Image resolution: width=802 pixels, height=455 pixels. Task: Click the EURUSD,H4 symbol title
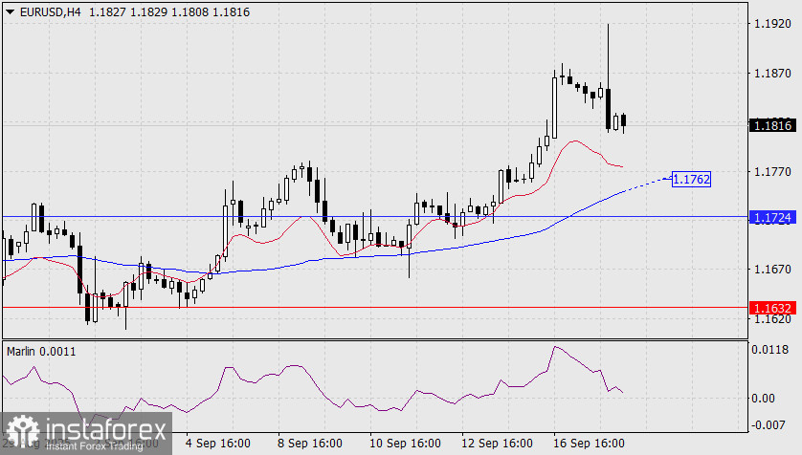click(50, 11)
